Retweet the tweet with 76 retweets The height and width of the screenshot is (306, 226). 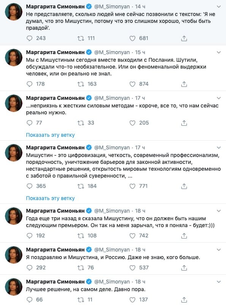pos(81,268)
